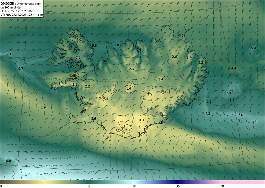This screenshot has height=188, width=265.
Task: Click the 5.9 value over the sea
Action: point(253,48)
